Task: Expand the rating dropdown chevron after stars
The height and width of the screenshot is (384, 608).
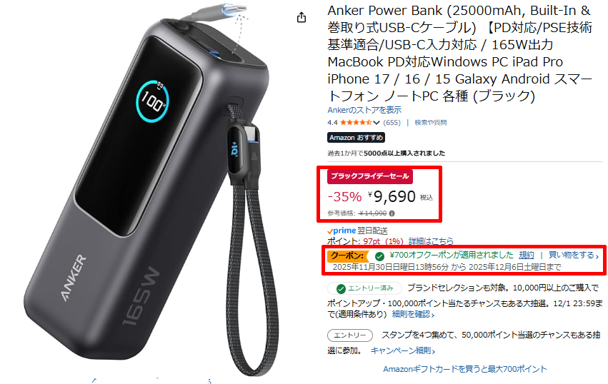Action: coord(376,123)
